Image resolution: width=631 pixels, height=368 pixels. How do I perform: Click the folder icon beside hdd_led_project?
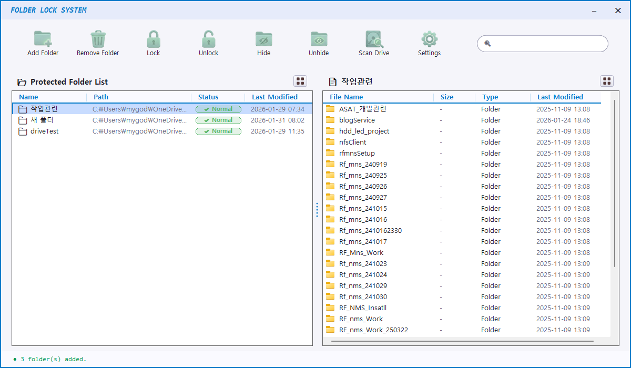tap(330, 131)
